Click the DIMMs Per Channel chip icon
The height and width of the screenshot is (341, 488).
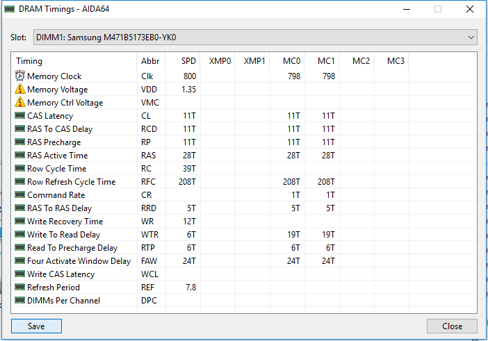tap(19, 301)
